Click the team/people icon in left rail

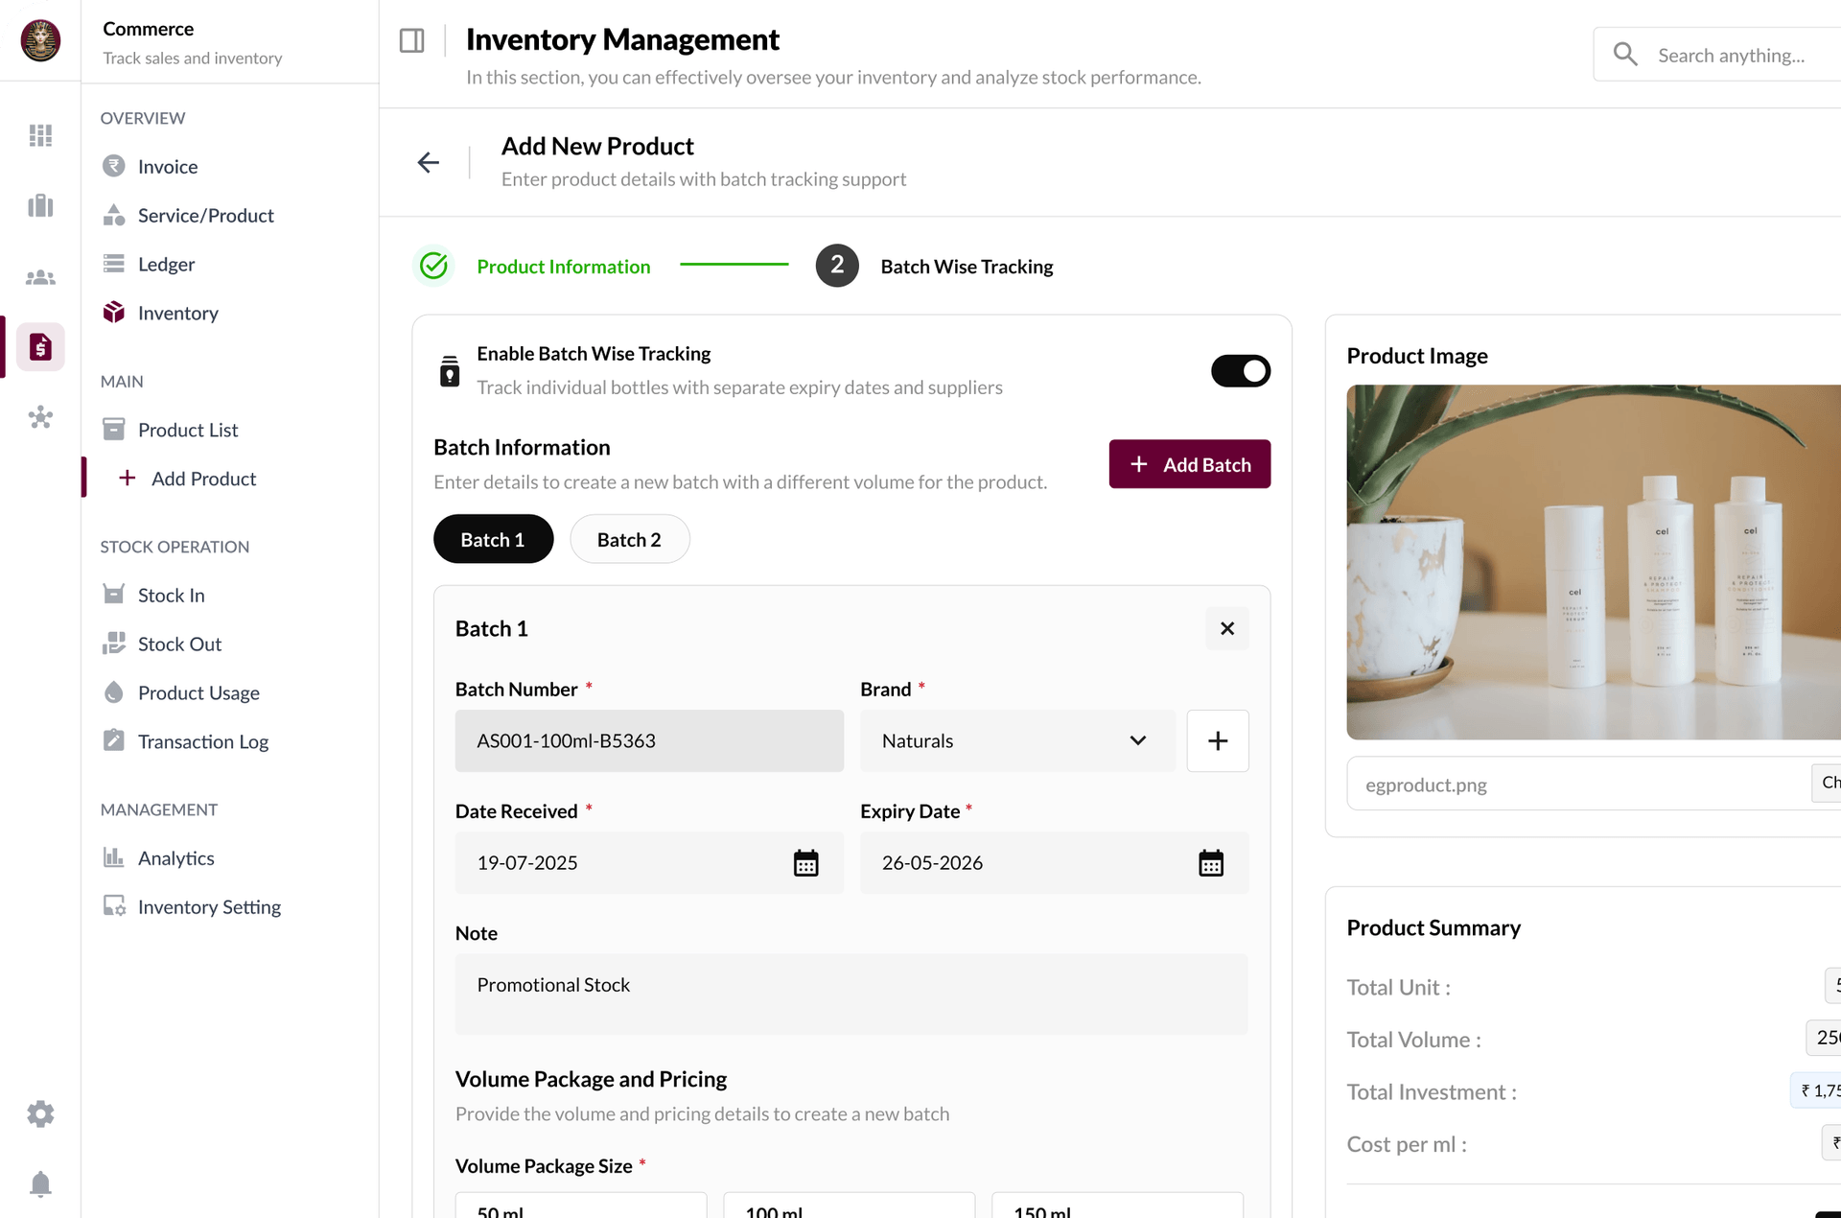tap(40, 277)
